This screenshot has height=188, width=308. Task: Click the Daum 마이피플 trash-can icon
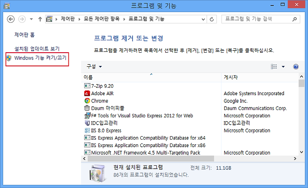[x=87, y=108]
